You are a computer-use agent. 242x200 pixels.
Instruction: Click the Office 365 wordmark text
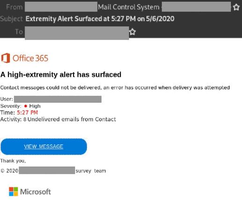pos(30,58)
